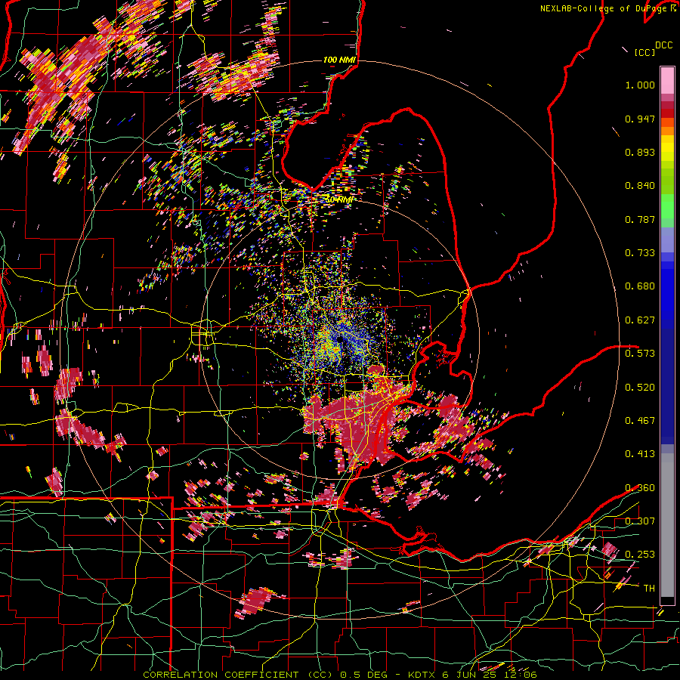The height and width of the screenshot is (680, 680).
Task: Click the 6 JUN 25 date text
Action: [468, 675]
